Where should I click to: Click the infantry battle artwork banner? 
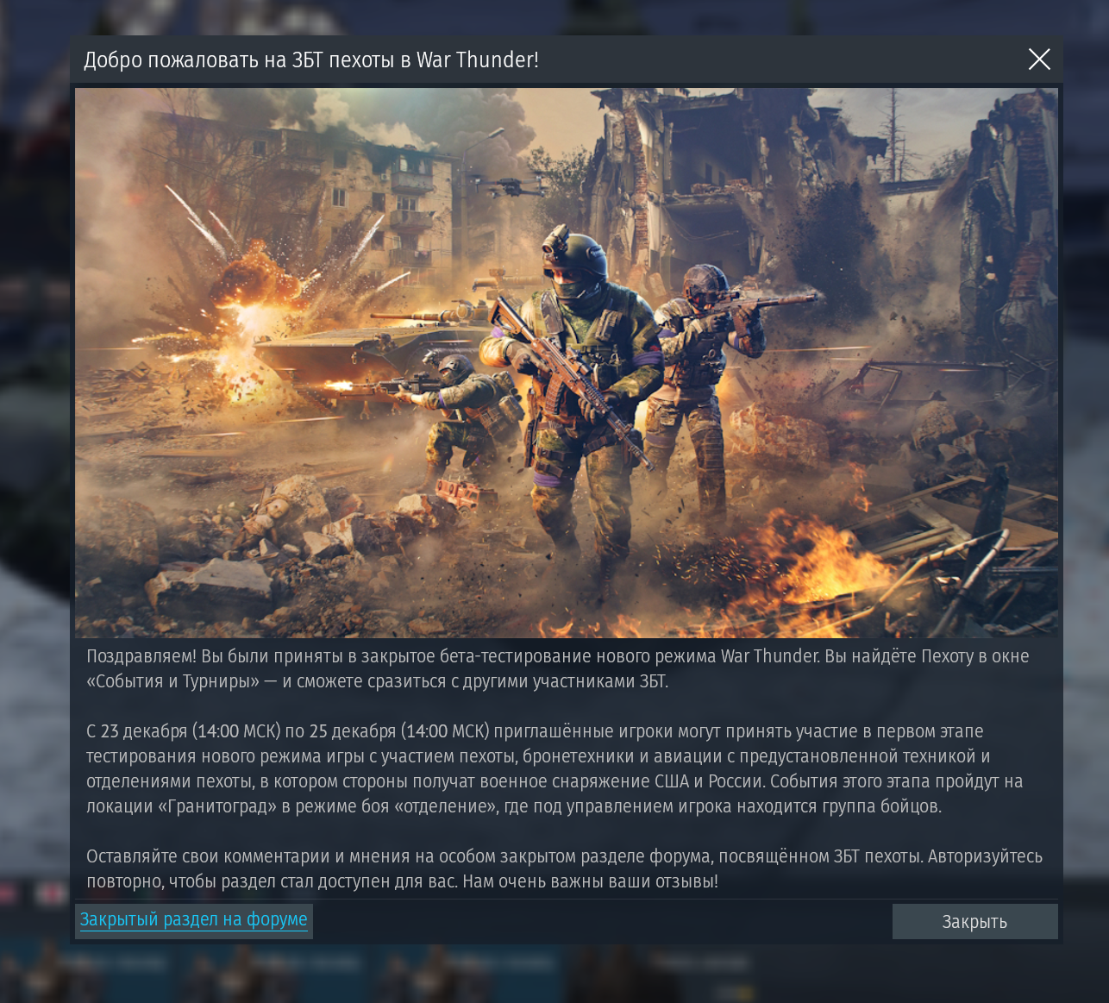click(566, 362)
